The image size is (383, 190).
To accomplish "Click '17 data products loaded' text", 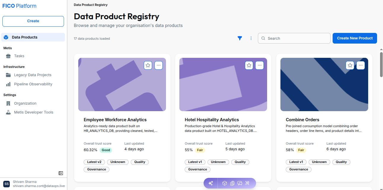I will 92,39.
